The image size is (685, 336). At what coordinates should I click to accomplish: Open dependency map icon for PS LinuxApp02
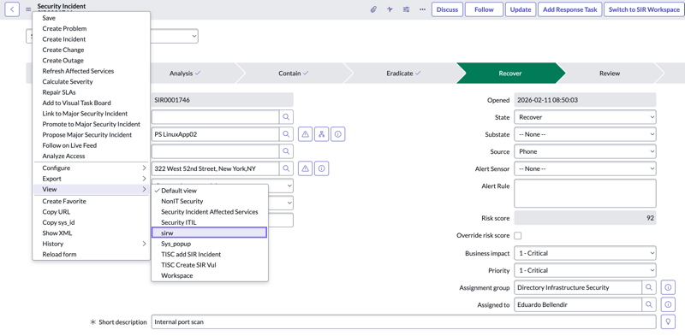[322, 134]
